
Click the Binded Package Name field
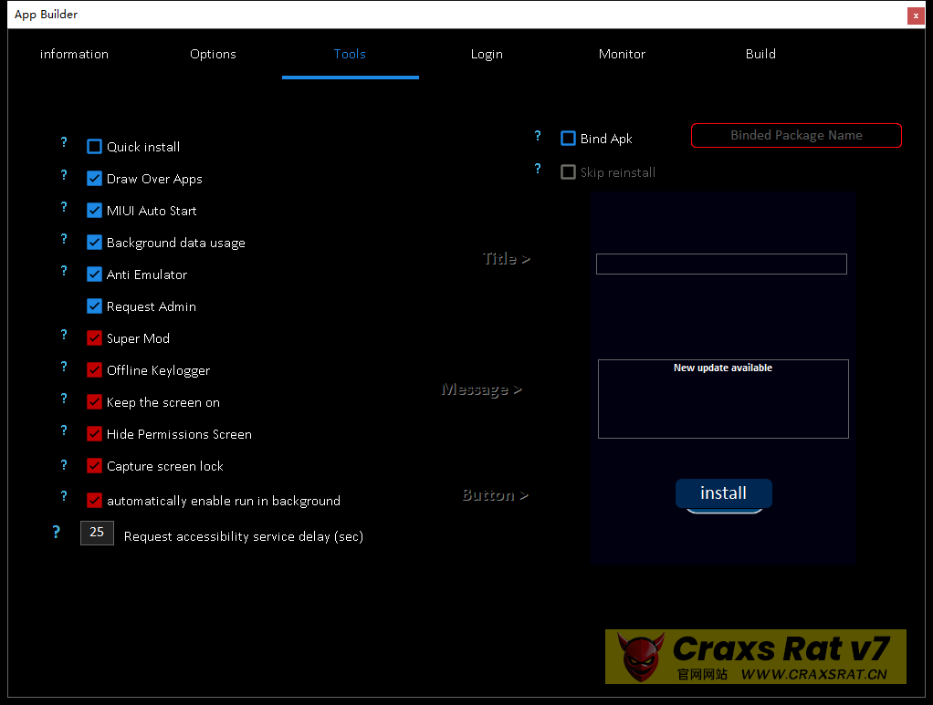(x=796, y=135)
